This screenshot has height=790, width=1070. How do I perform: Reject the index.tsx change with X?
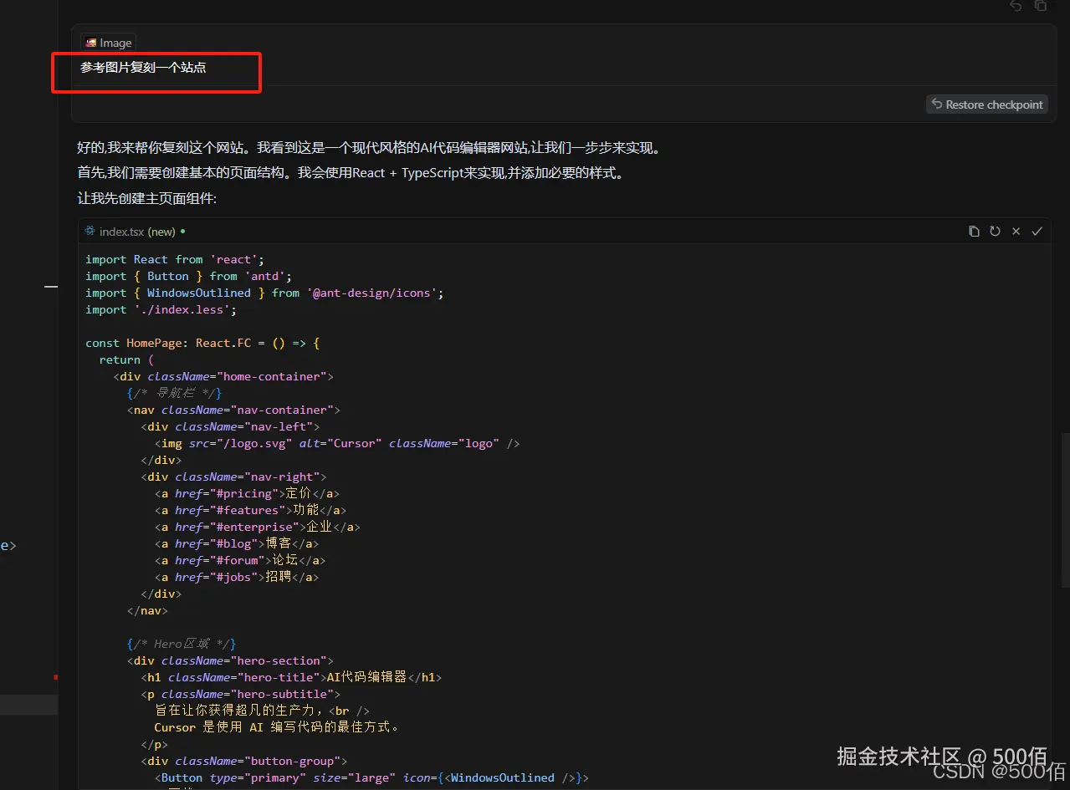[x=1016, y=232]
